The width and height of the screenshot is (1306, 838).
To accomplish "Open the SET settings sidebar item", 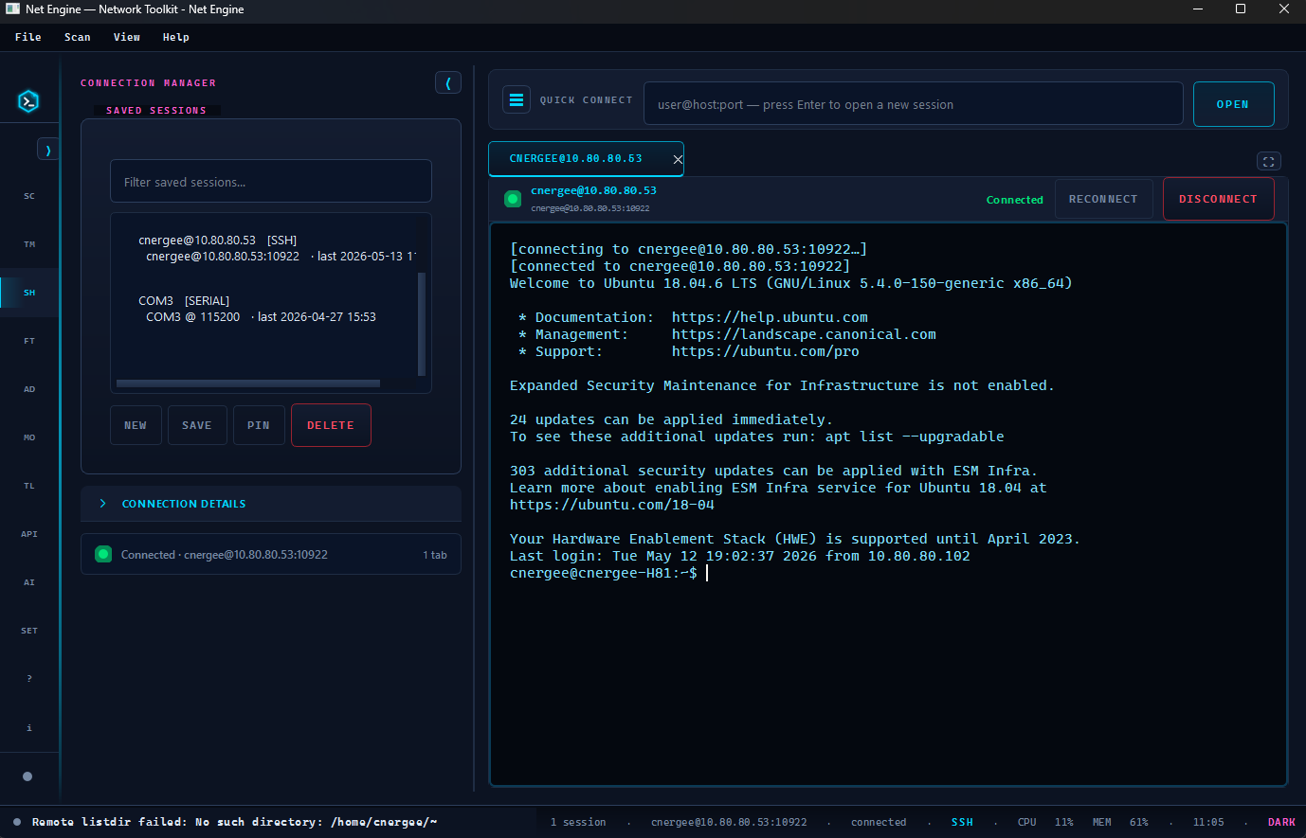I will click(29, 631).
